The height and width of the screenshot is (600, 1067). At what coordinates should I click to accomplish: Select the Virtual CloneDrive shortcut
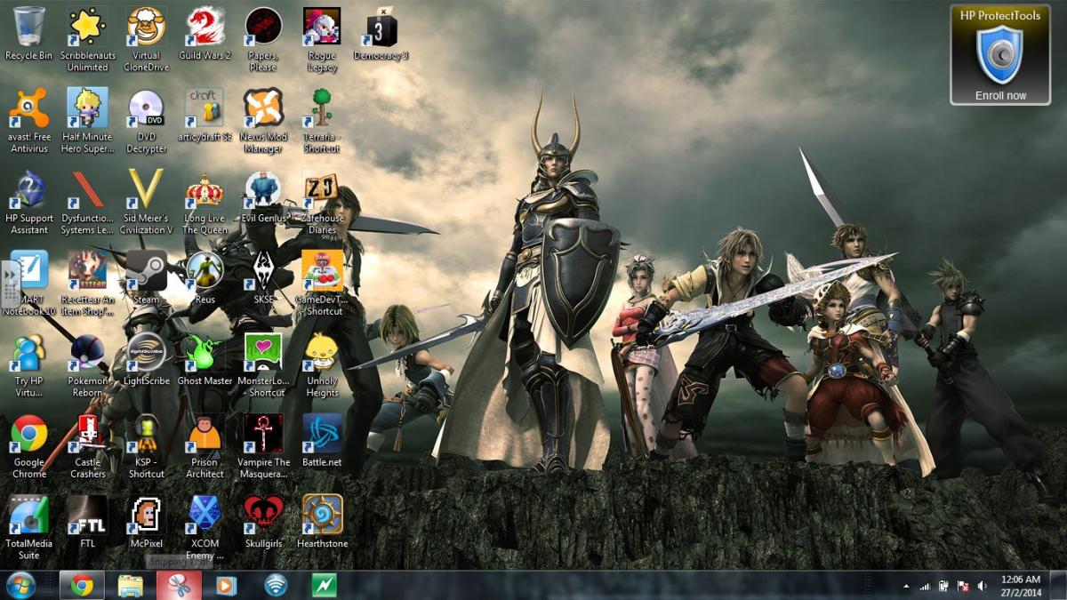[146, 40]
